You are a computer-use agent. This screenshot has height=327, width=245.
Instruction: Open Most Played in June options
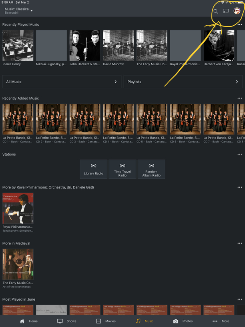pos(240,299)
